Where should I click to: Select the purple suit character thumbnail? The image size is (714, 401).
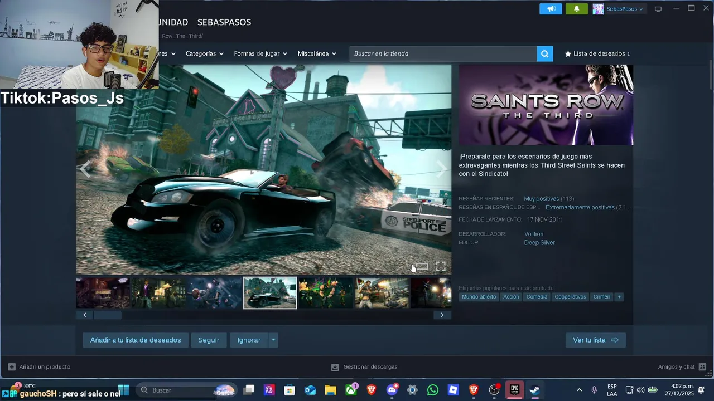[158, 293]
